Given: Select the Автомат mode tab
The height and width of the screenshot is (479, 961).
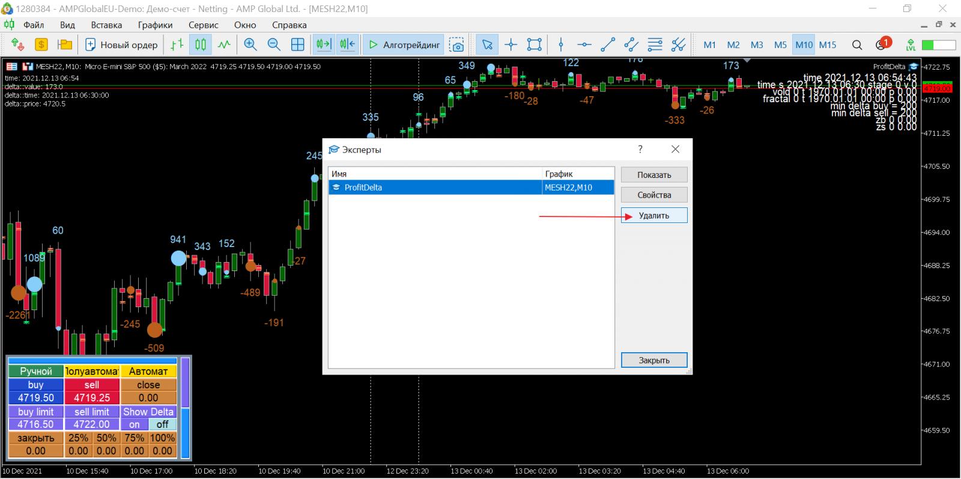Looking at the screenshot, I should (148, 371).
